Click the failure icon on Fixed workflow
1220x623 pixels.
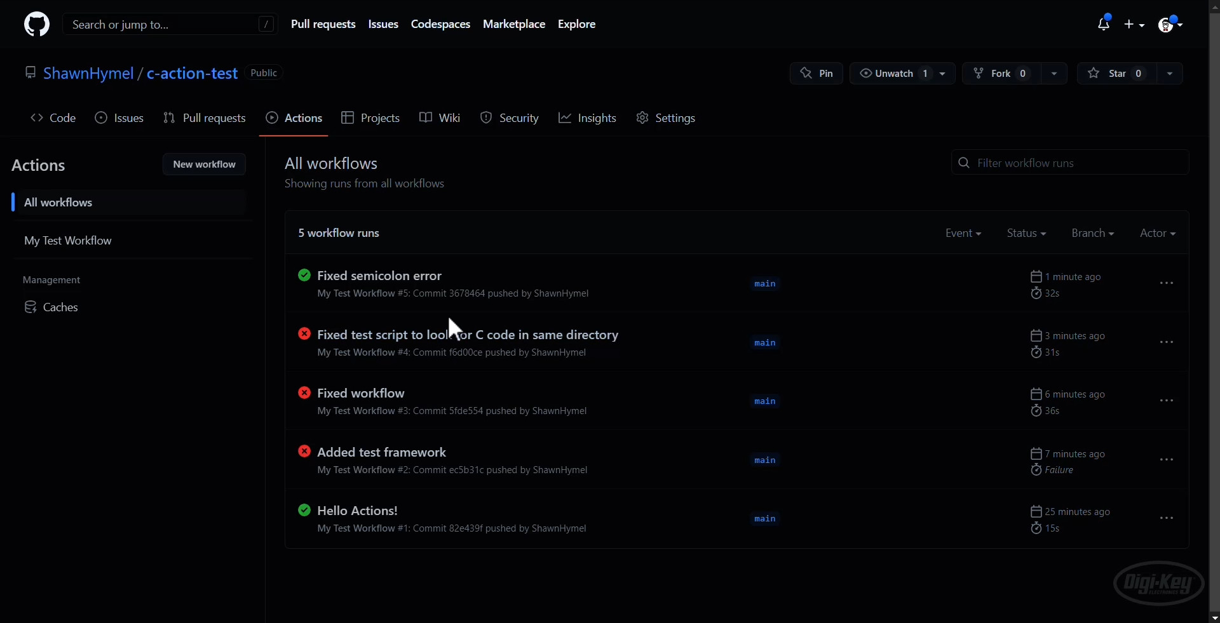point(304,392)
